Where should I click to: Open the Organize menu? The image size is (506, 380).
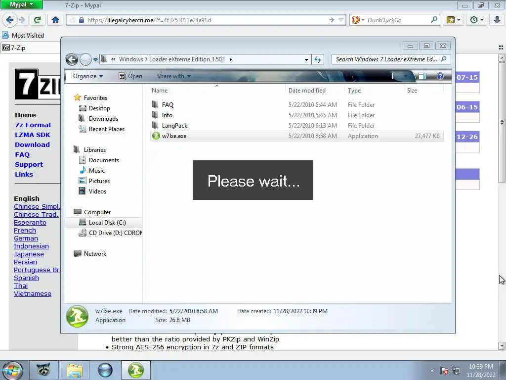coord(88,76)
